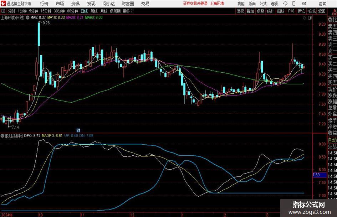This screenshot has width=337, height=217.
Task: Click the MA5: 8.37 label
Action: tap(38, 17)
